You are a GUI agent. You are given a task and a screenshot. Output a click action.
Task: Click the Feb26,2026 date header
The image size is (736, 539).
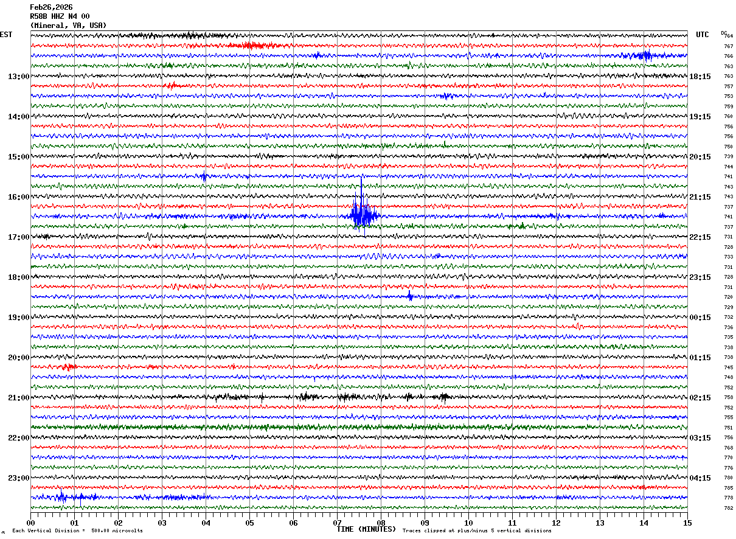click(51, 7)
